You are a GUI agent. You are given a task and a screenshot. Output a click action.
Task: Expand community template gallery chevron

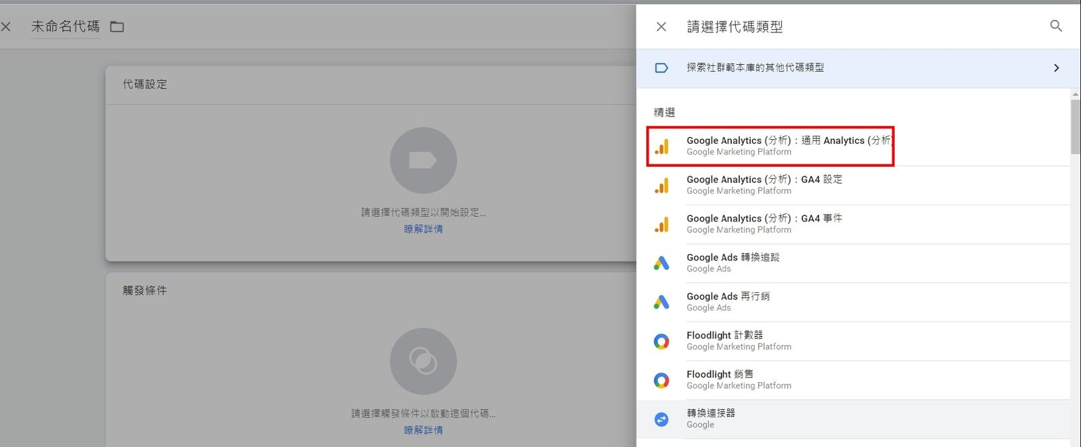[1057, 68]
